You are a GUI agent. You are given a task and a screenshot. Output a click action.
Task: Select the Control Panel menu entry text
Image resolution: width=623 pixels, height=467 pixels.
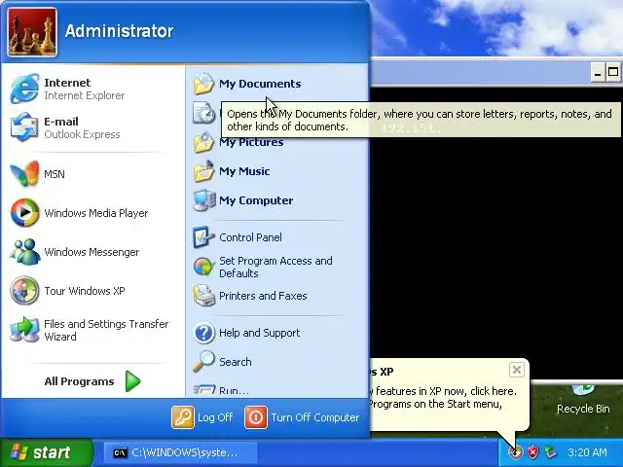pyautogui.click(x=250, y=237)
